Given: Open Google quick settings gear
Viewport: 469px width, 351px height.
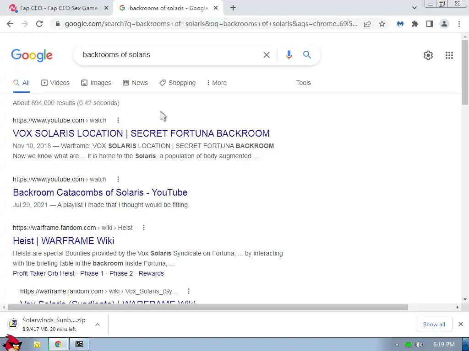Looking at the screenshot, I should click(x=428, y=55).
